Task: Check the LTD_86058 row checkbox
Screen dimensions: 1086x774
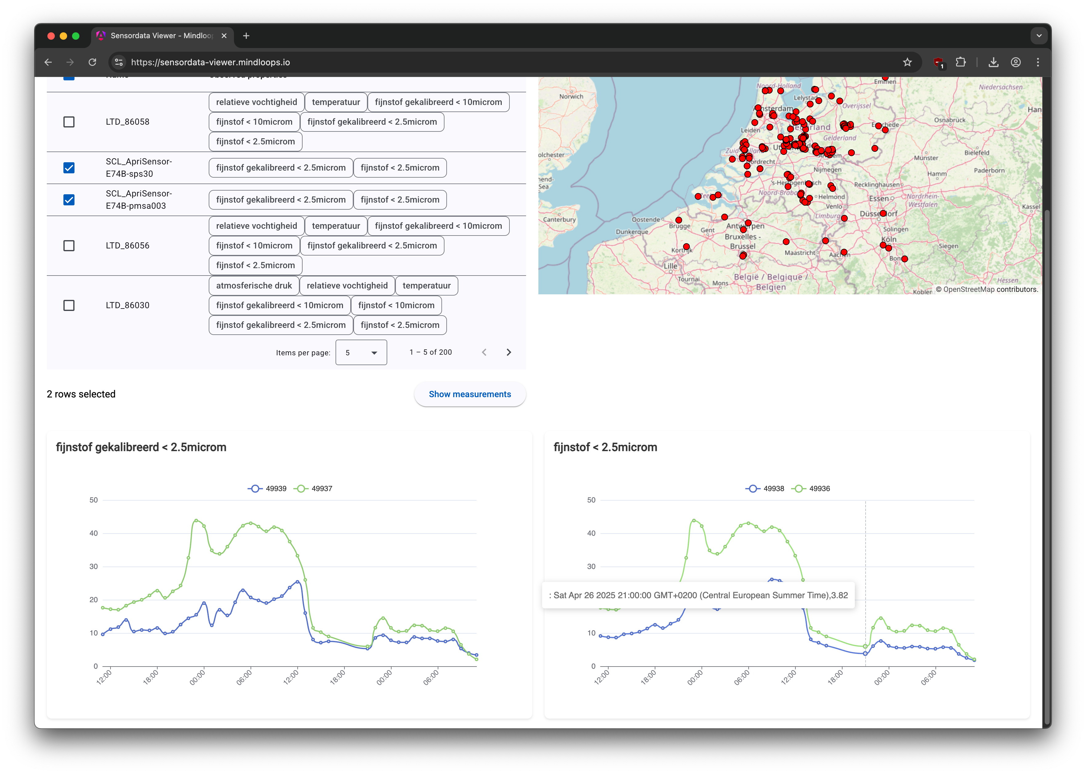Action: pyautogui.click(x=69, y=122)
